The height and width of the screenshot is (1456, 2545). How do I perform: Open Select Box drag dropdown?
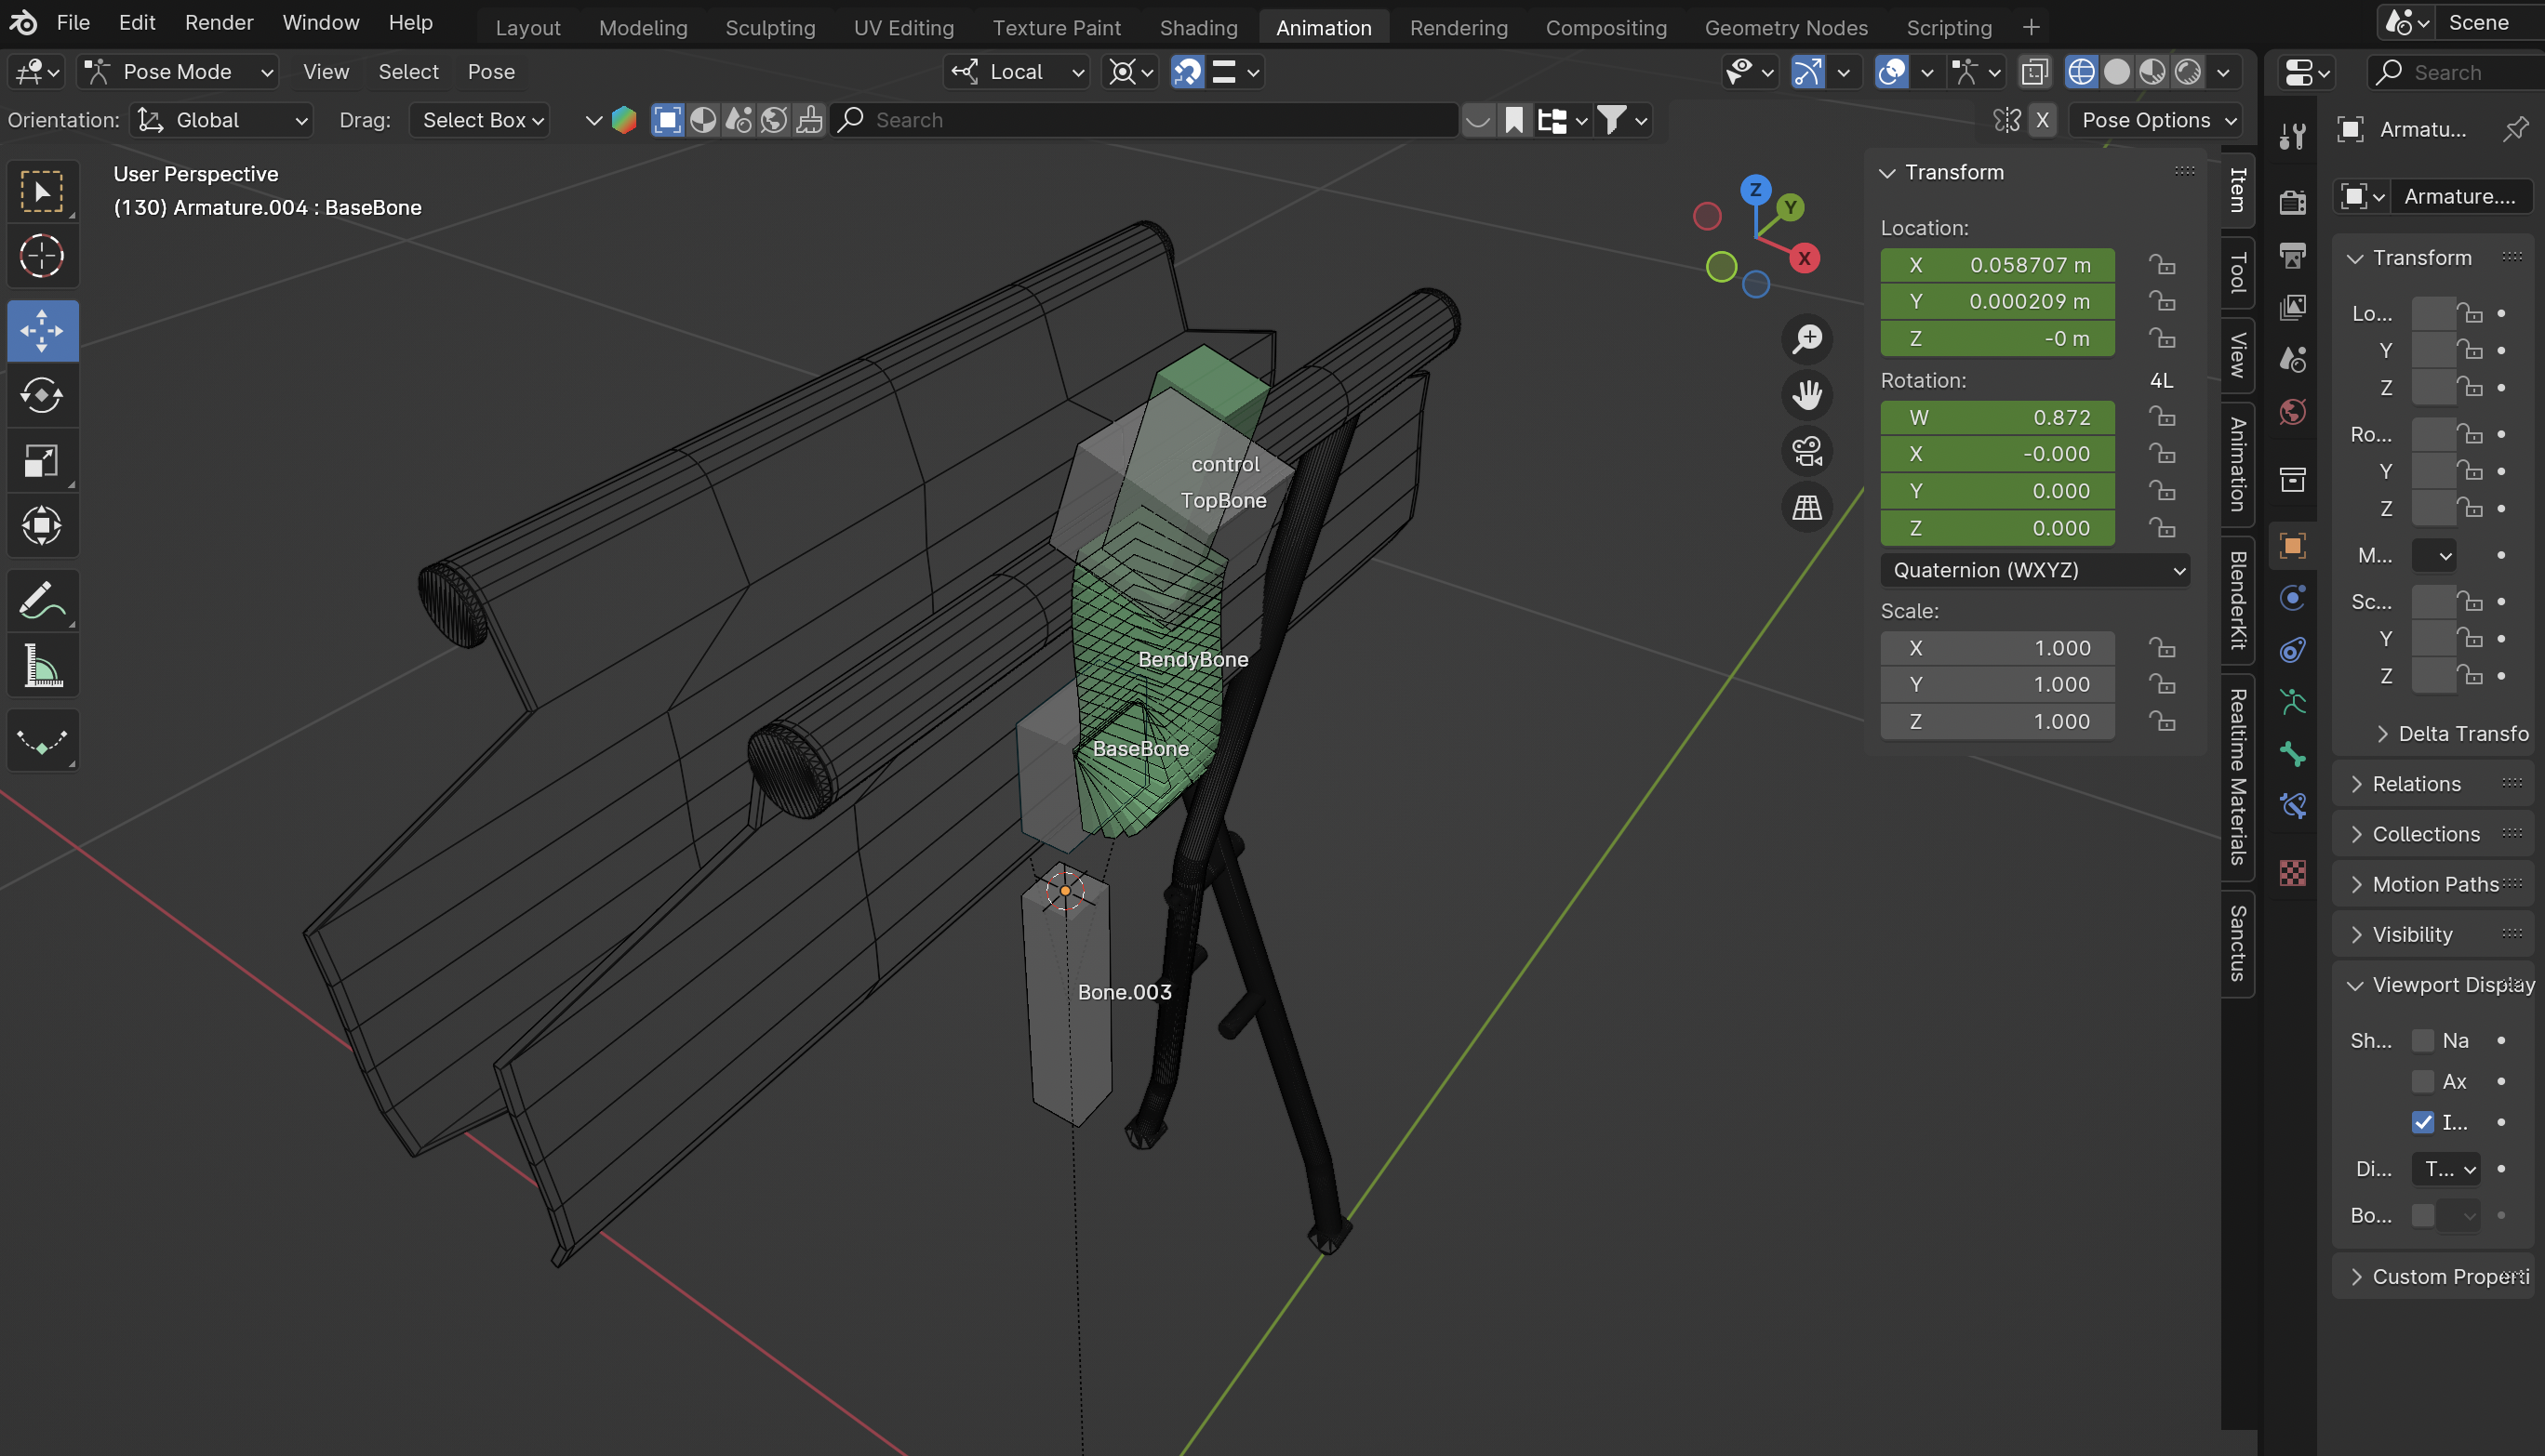481,120
